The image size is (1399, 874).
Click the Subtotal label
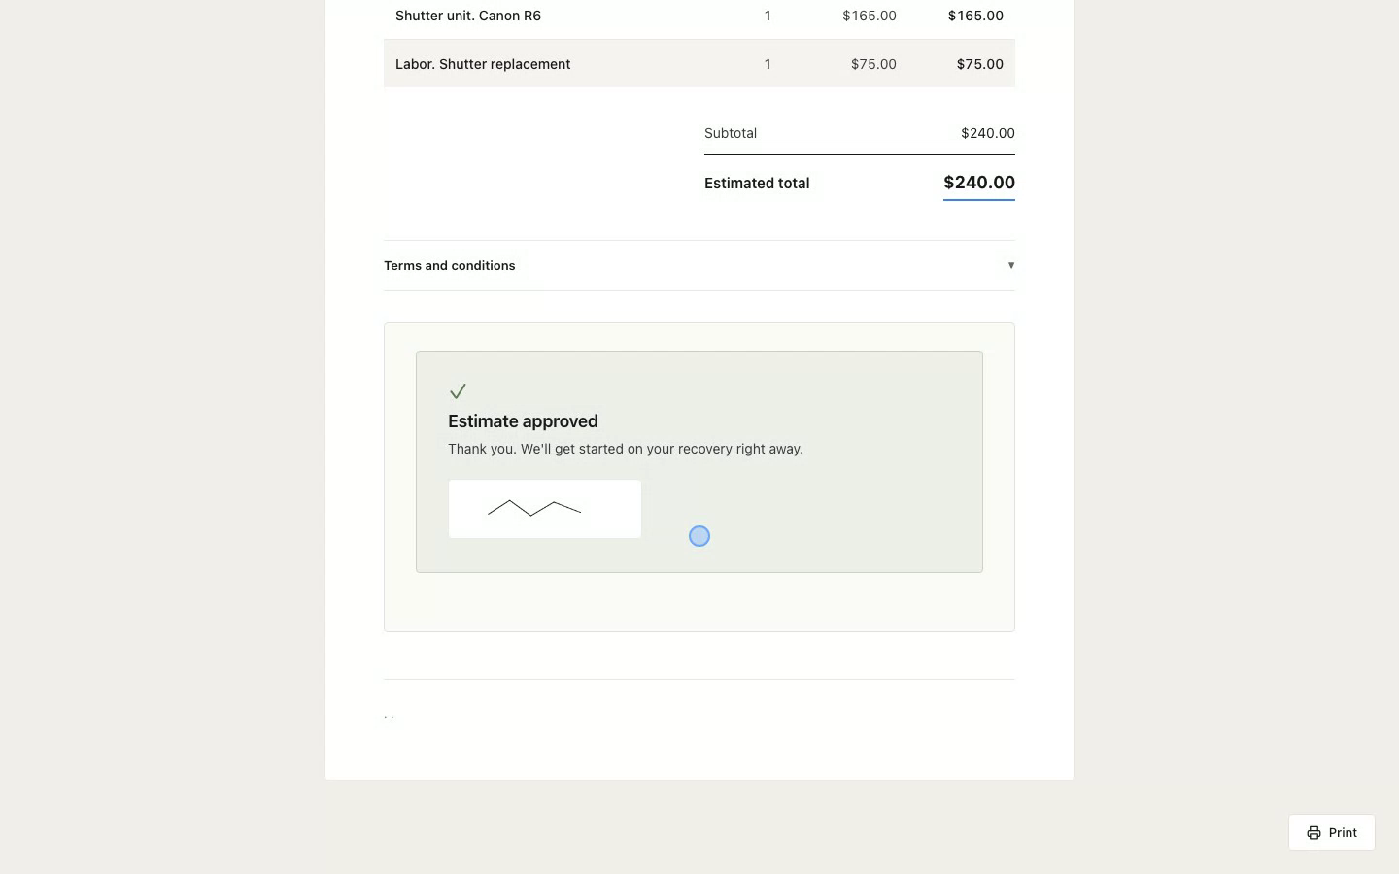click(x=731, y=133)
